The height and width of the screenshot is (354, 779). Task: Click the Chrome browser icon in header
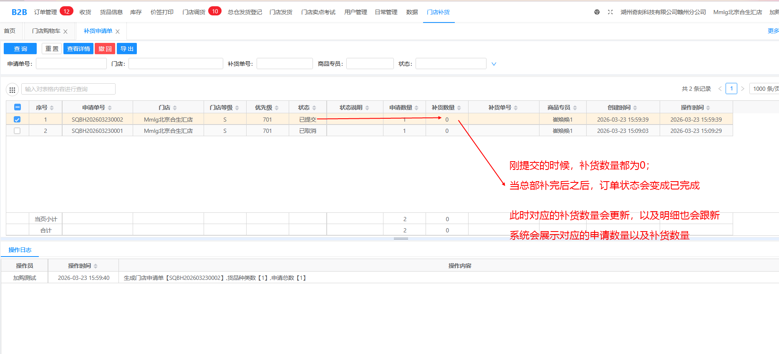[x=597, y=12]
